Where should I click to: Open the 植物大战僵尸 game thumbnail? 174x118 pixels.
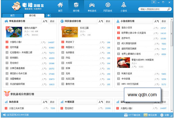click(14, 32)
